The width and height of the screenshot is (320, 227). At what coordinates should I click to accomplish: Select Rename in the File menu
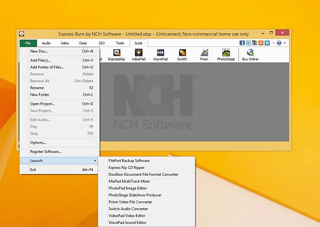pyautogui.click(x=60, y=88)
